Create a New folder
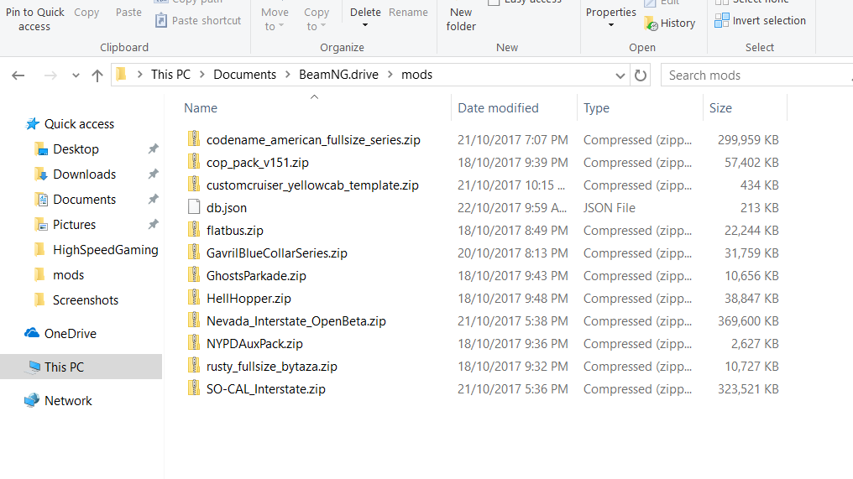853x479 pixels. coord(461,19)
